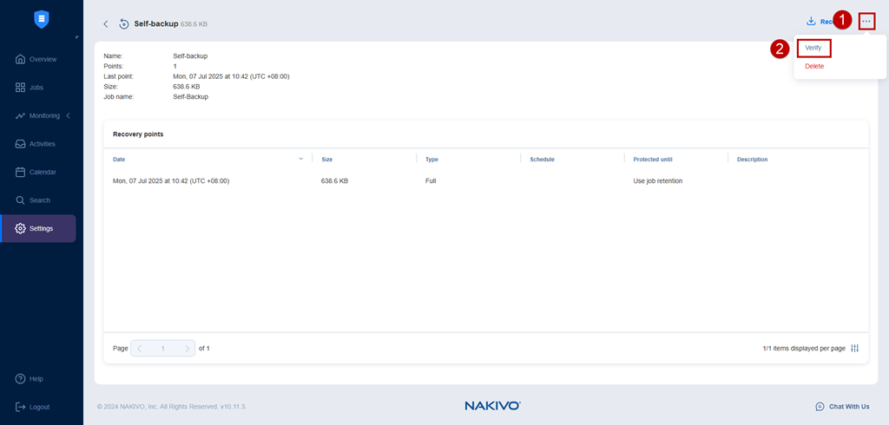Open the three-dots more options menu

[866, 22]
